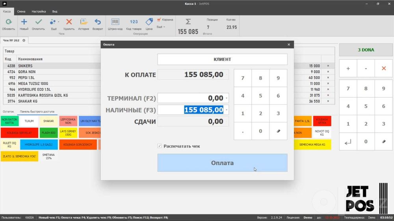Pick the red KOLBASA SERVELAT quick tile

tap(19, 133)
